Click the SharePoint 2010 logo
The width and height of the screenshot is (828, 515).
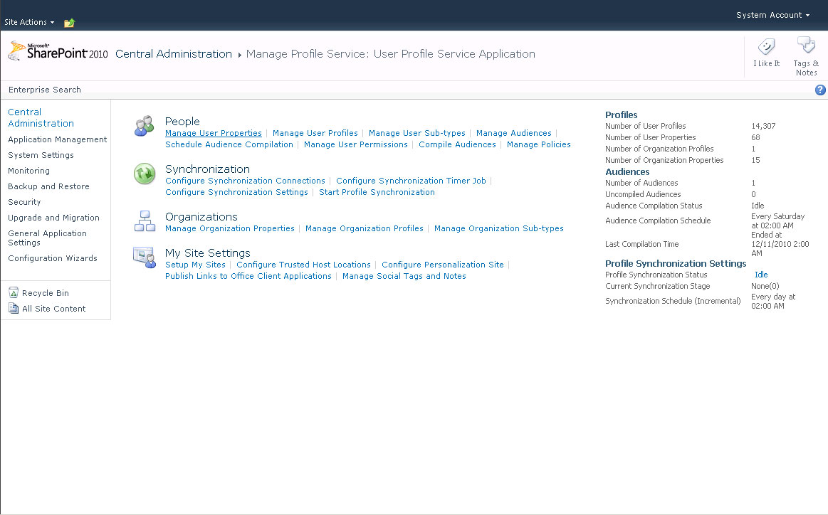pos(58,52)
